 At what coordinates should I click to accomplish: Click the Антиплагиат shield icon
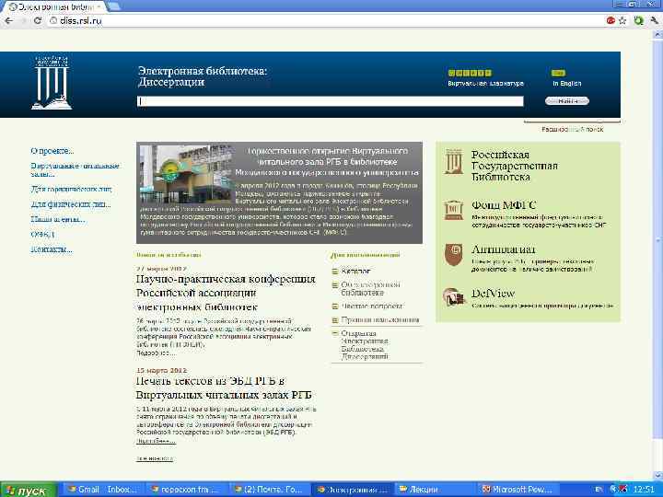pos(453,254)
